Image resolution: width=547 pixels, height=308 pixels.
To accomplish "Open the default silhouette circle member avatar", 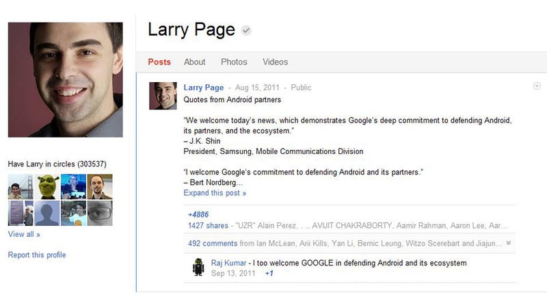I will (47, 213).
